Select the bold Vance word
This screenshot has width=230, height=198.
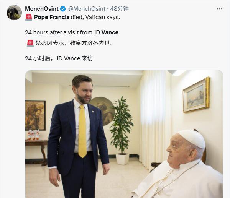tap(110, 32)
